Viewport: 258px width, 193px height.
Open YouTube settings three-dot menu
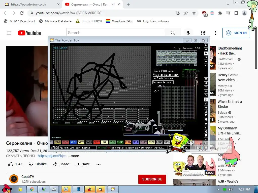pyautogui.click(x=215, y=33)
